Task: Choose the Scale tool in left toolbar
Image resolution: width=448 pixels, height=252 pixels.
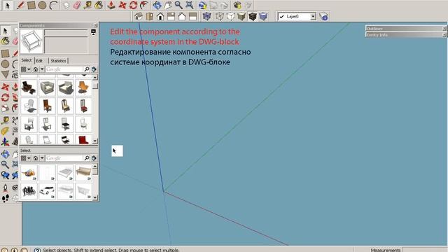Action: point(5,108)
